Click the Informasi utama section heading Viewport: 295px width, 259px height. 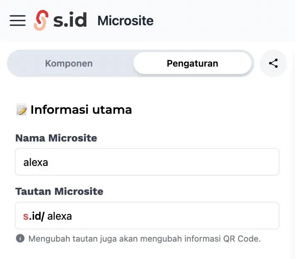click(81, 110)
